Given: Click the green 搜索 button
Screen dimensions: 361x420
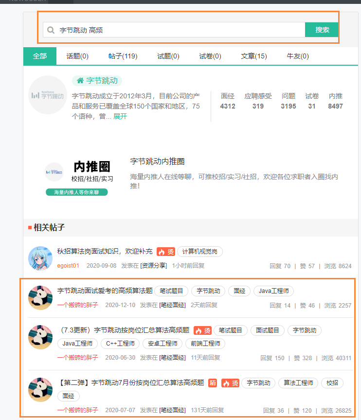Looking at the screenshot, I should (322, 30).
